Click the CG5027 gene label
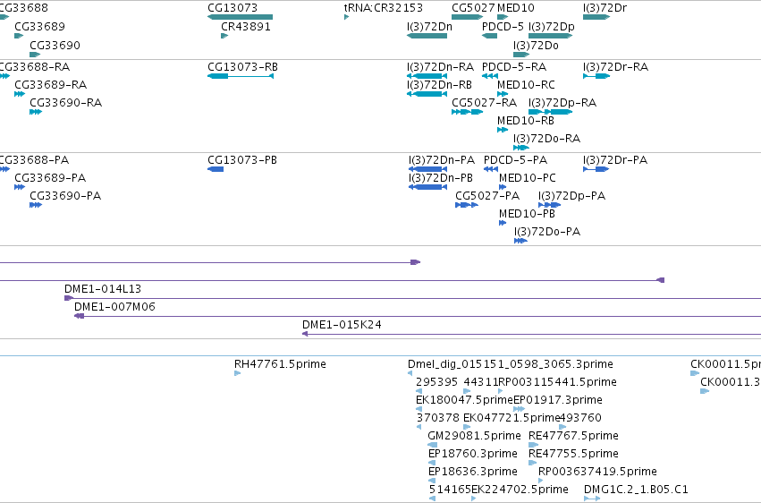Screen dimensions: 761x503 pos(473,8)
